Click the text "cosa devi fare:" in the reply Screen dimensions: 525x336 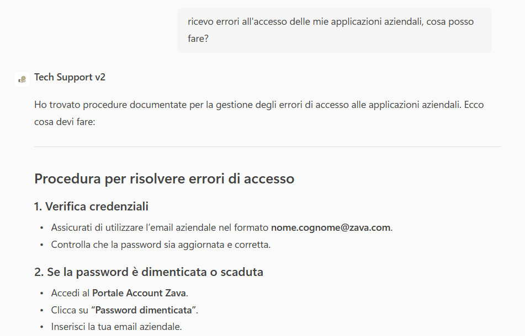coord(65,121)
